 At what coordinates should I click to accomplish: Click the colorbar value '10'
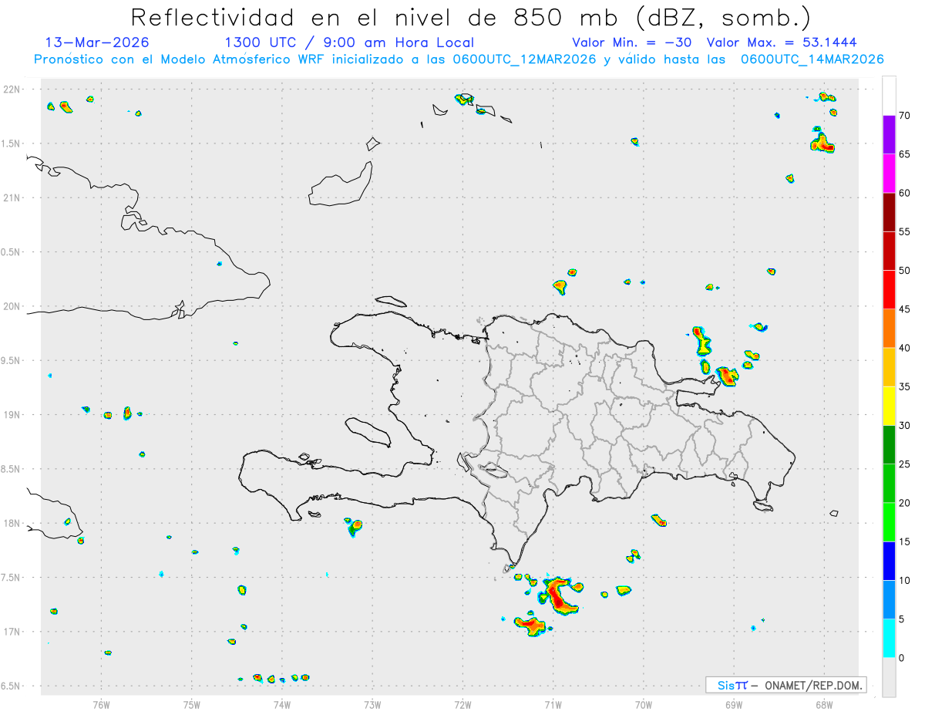click(x=905, y=581)
